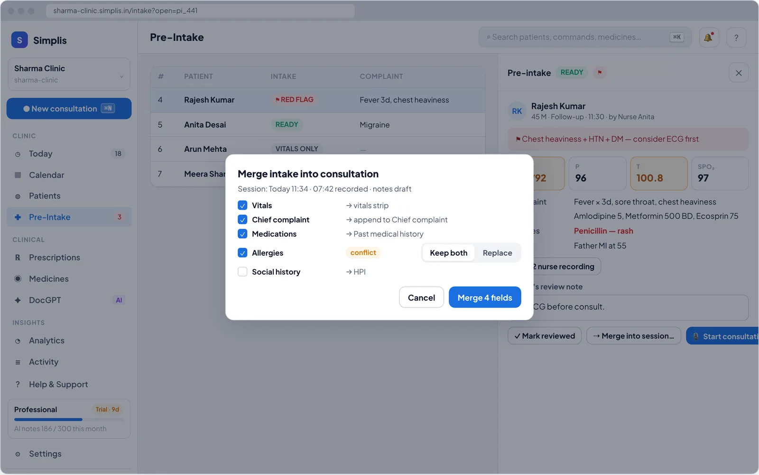Screen dimensions: 759x475
Task: Choose Replace for allergies conflict
Action: (x=497, y=253)
